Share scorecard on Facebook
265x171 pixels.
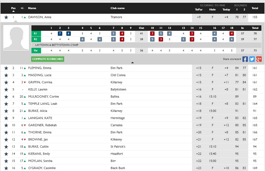click(245, 59)
